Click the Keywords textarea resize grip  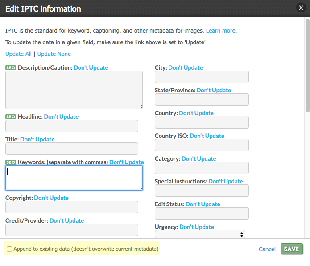pos(140,188)
